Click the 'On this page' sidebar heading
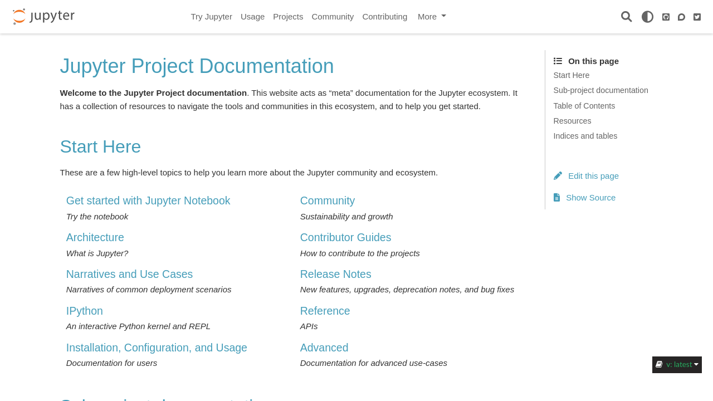Screen dimensions: 713x401 (x=593, y=61)
